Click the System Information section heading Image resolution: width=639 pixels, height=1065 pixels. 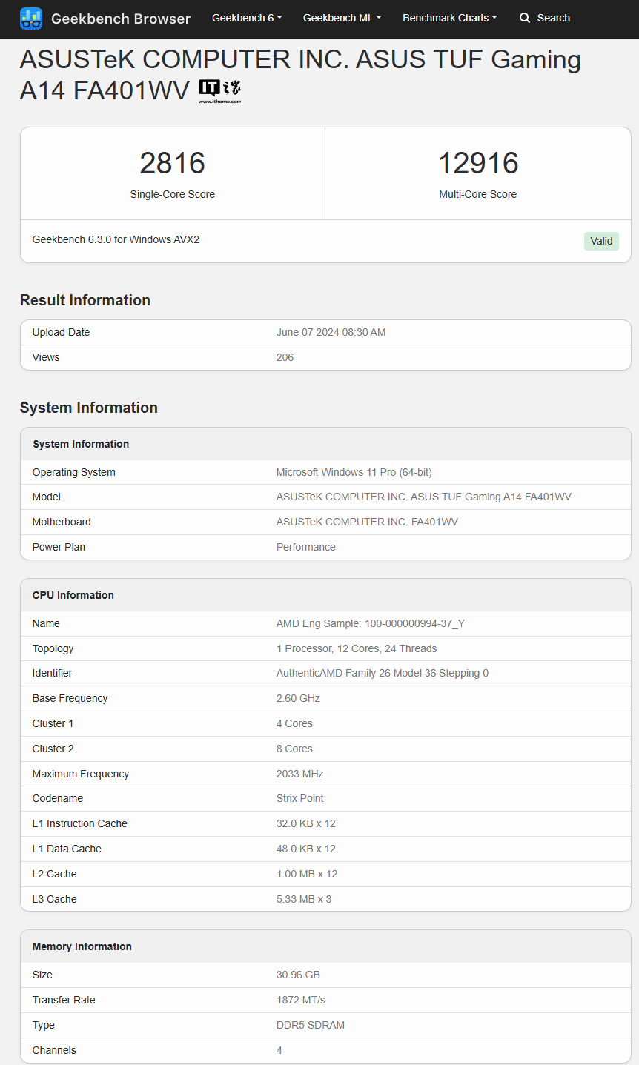coord(89,408)
